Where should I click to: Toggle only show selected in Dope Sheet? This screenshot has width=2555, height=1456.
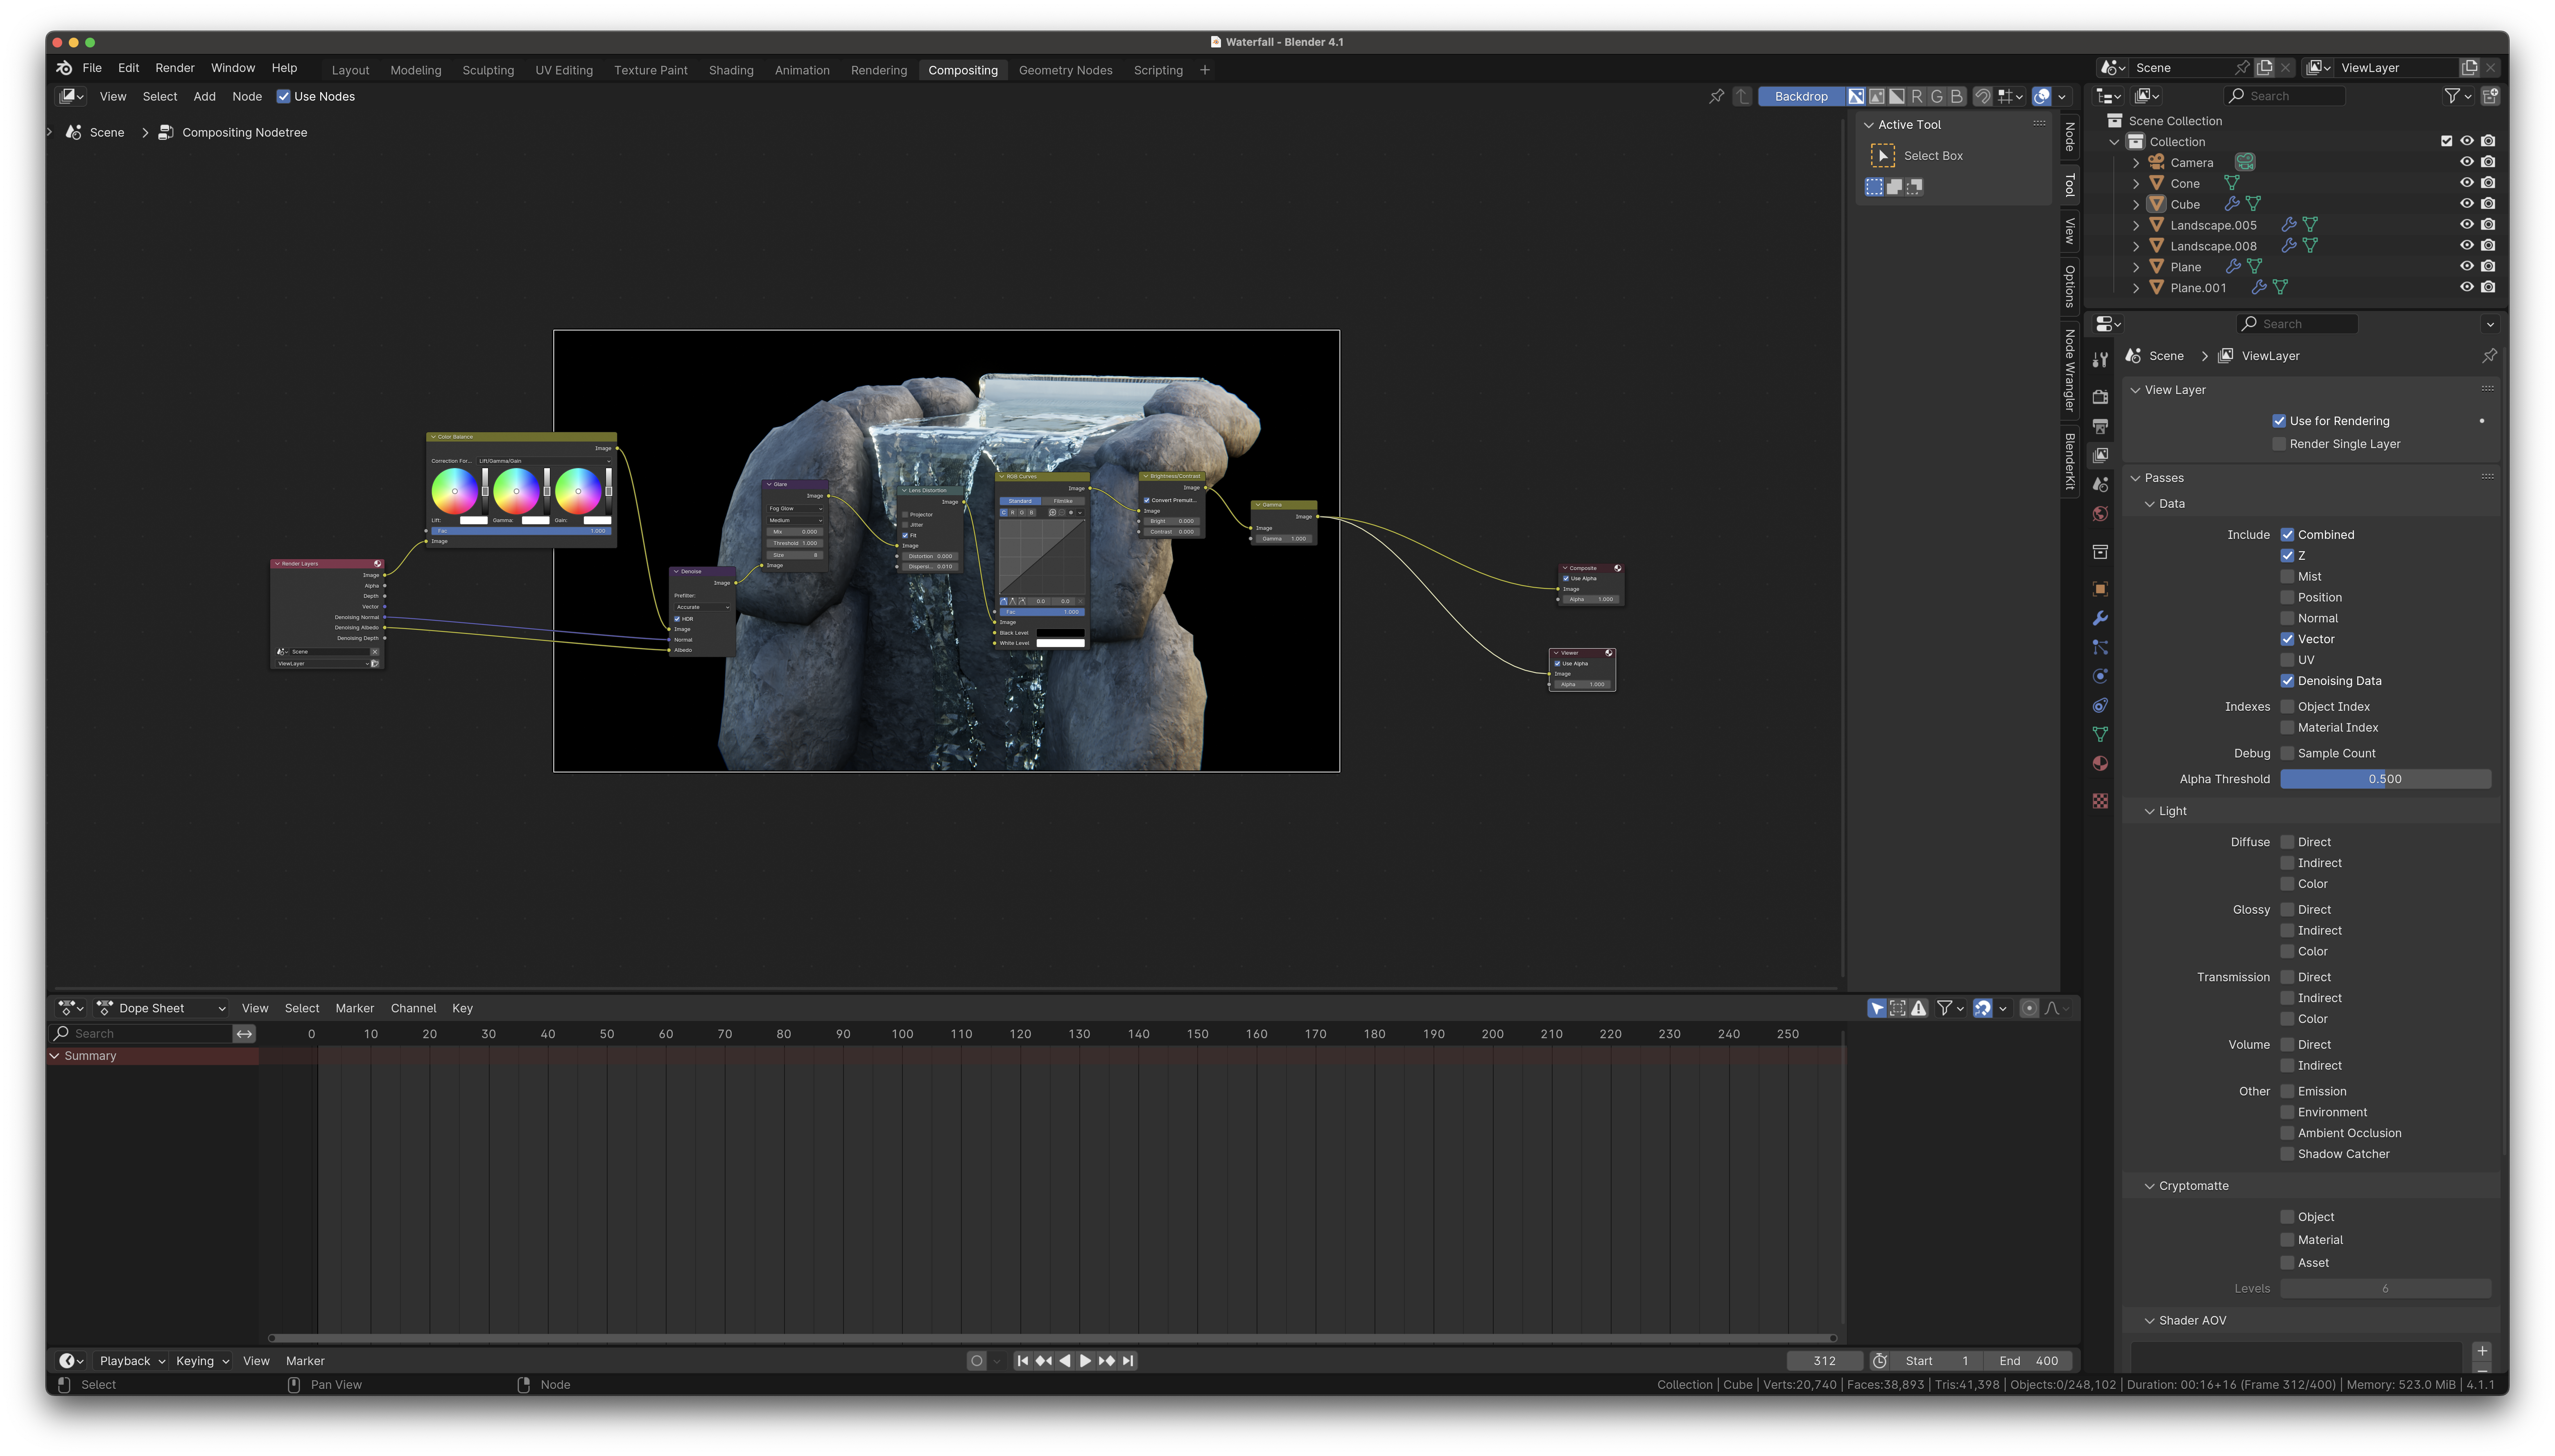[x=1878, y=1008]
